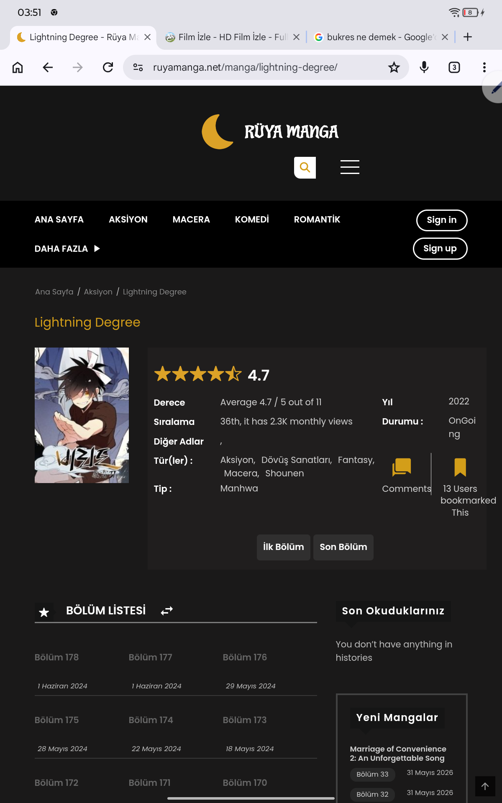Reverse chapter order with the swap arrows icon
Screen dimensions: 502x803
tap(167, 611)
